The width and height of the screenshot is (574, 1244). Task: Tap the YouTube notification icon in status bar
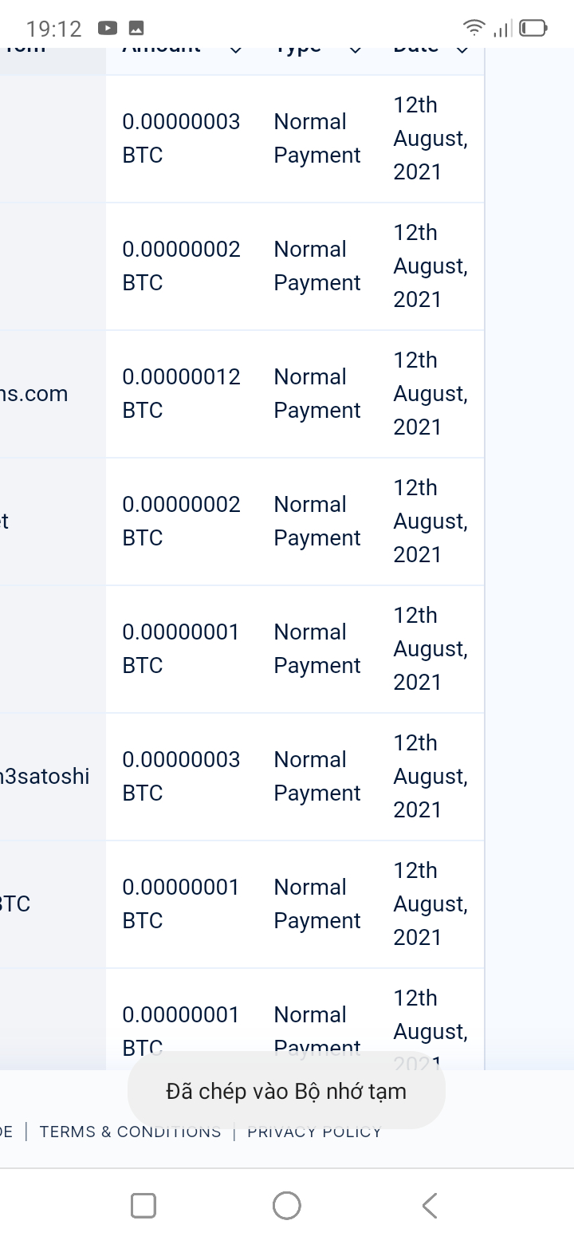tap(108, 29)
